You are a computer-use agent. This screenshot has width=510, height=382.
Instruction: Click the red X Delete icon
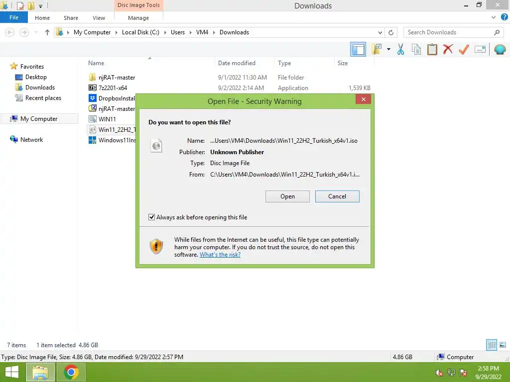[448, 49]
